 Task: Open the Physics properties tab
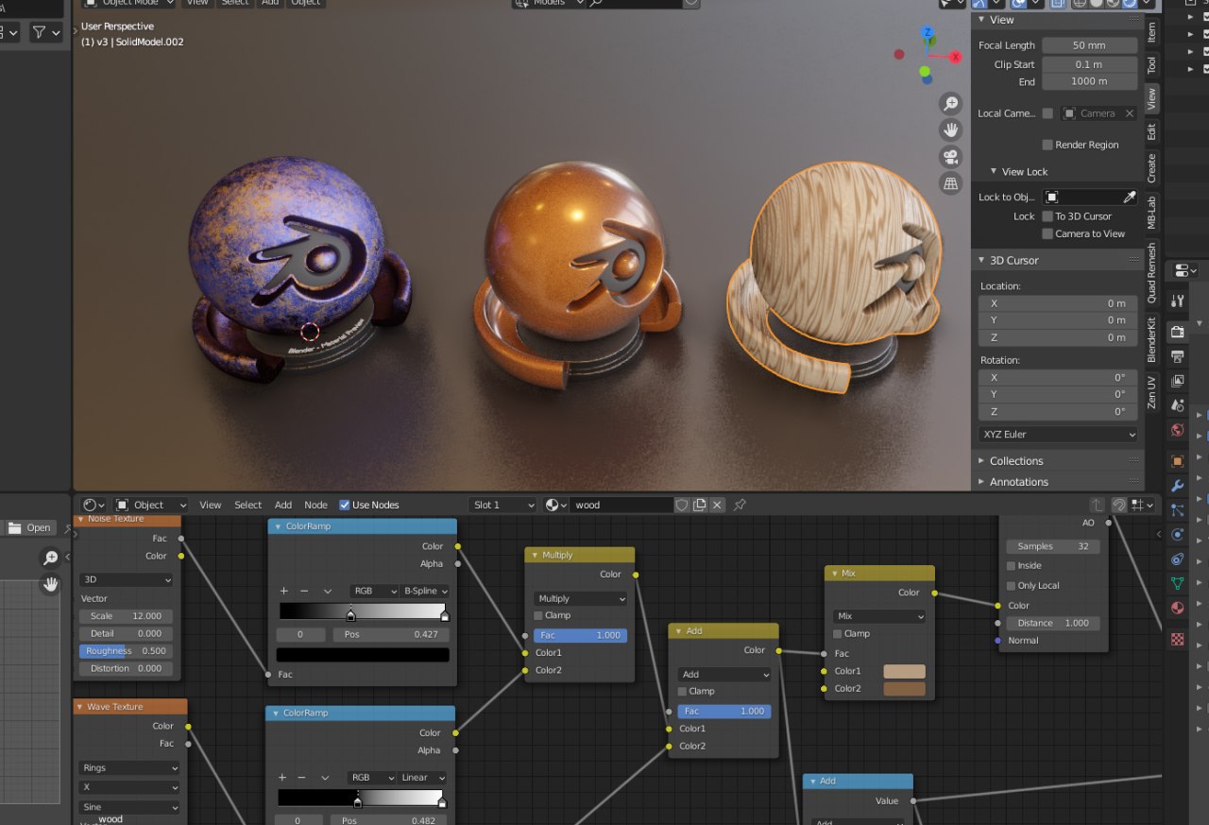pos(1177,535)
